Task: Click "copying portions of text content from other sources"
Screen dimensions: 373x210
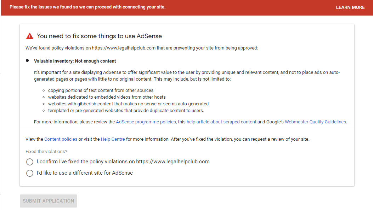Action: (101, 91)
